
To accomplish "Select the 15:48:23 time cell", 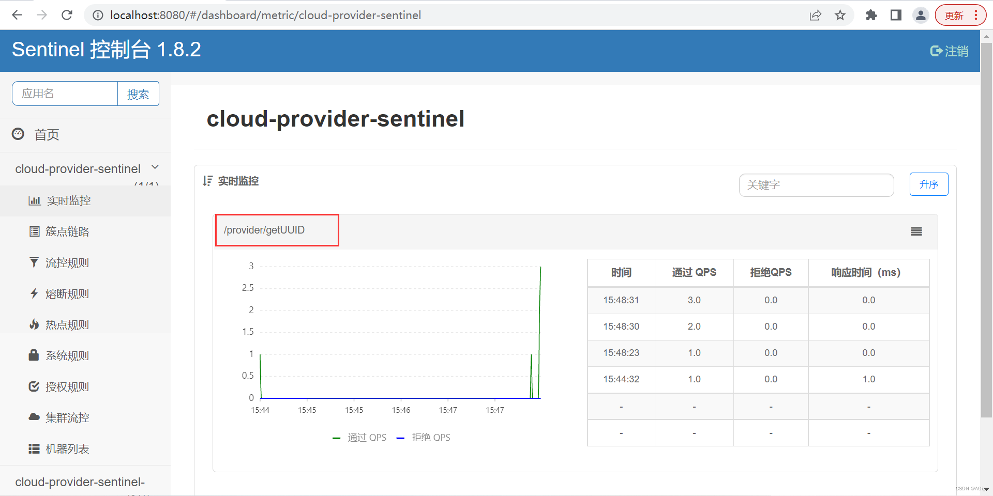I will 621,353.
